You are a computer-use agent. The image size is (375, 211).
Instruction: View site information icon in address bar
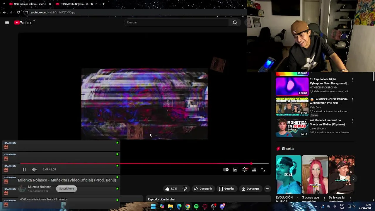[x=27, y=12]
